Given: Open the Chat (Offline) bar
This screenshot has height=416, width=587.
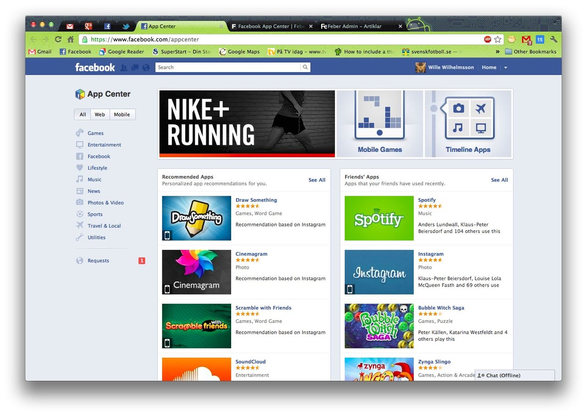Looking at the screenshot, I should pyautogui.click(x=515, y=375).
